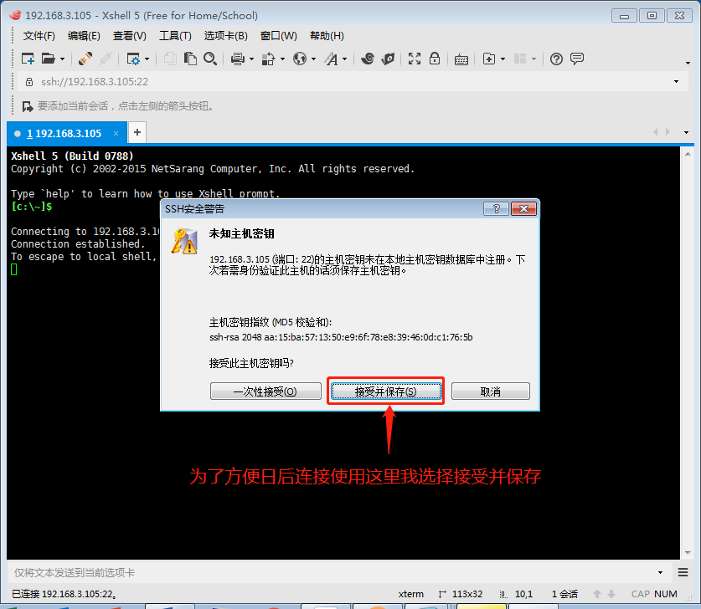Screen dimensions: 701x609
Task: Click the chat bubble feedback icon
Action: pyautogui.click(x=577, y=59)
